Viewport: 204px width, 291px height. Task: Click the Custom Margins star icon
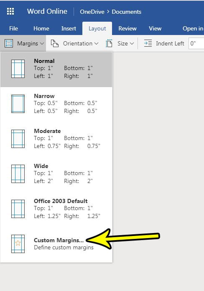(x=18, y=244)
